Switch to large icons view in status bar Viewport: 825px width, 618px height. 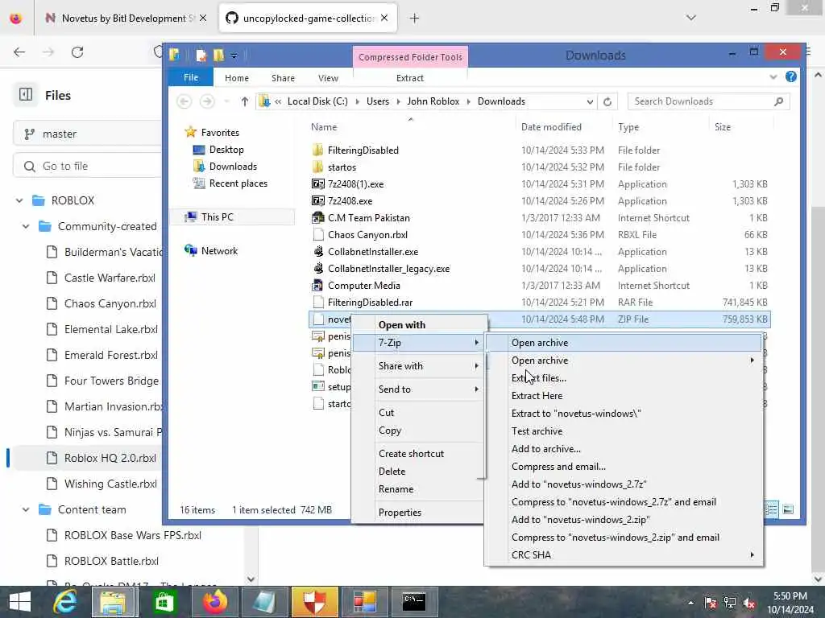point(788,509)
